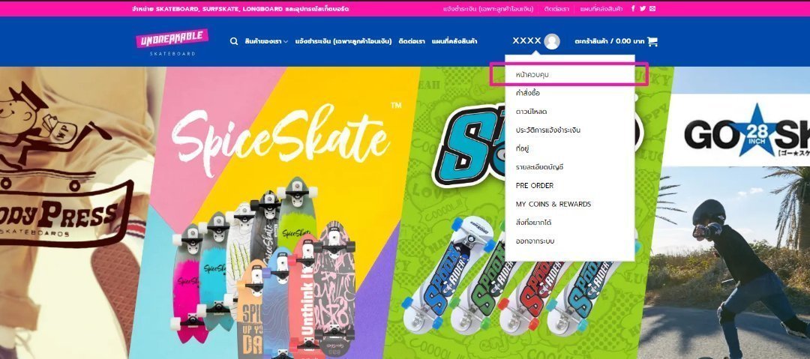Open the shopping cart icon
The width and height of the screenshot is (810, 359).
point(652,41)
